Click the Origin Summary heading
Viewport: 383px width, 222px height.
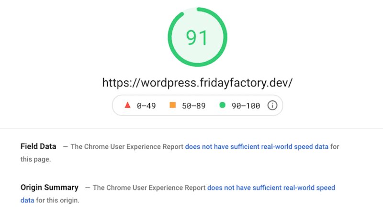[49, 188]
